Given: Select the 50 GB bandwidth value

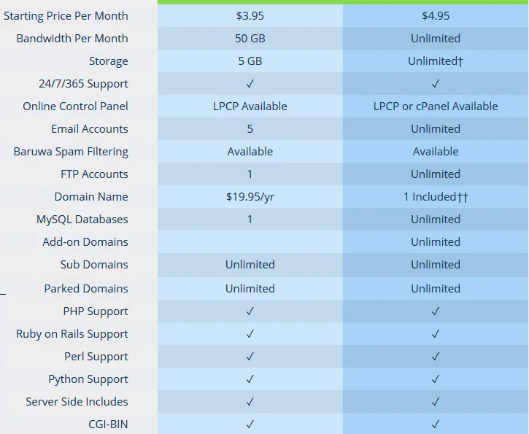Looking at the screenshot, I should (x=250, y=39).
